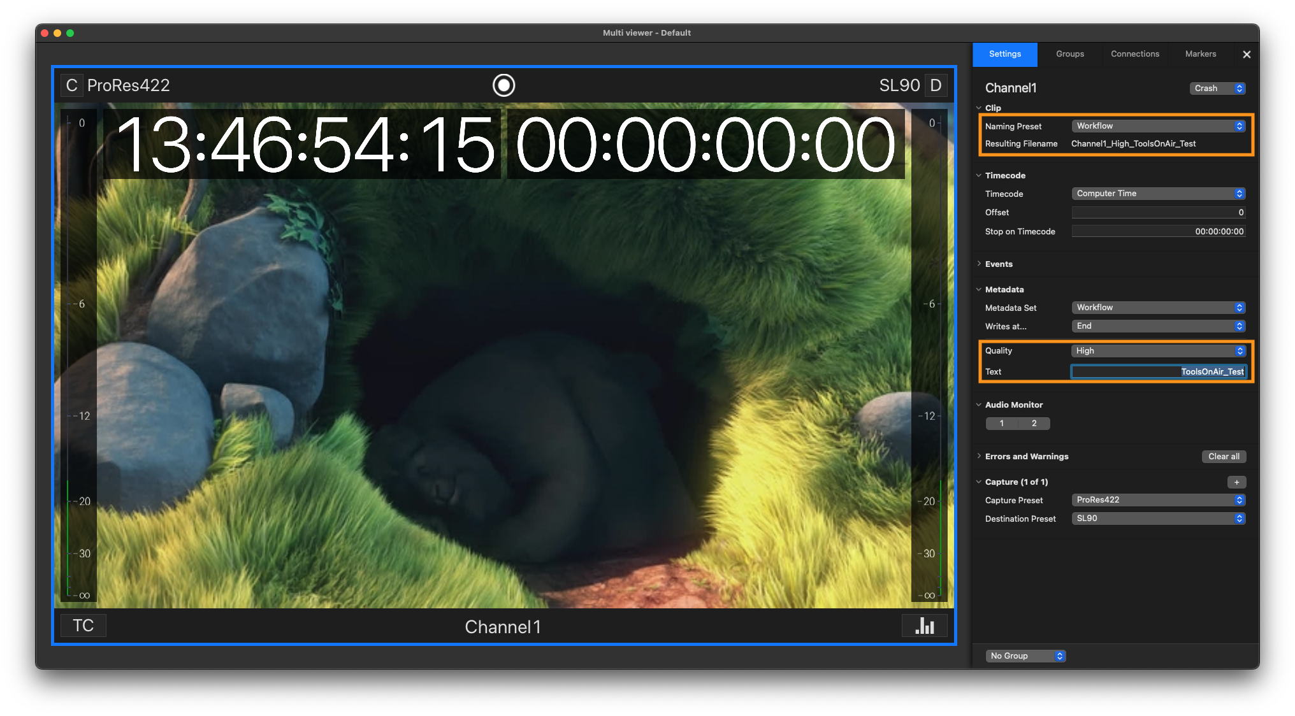Click the Text metadata input field
1295x716 pixels.
[x=1158, y=372]
